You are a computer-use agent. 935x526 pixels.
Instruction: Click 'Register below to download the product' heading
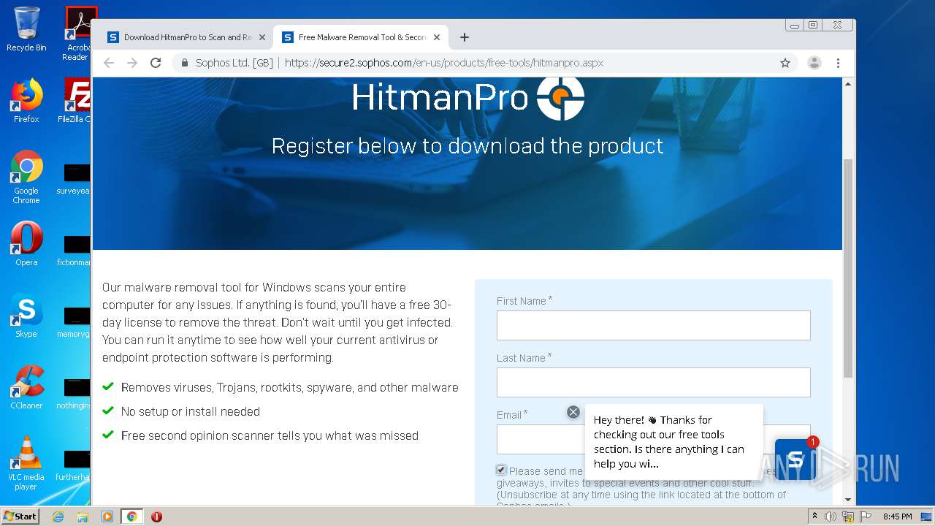(467, 146)
